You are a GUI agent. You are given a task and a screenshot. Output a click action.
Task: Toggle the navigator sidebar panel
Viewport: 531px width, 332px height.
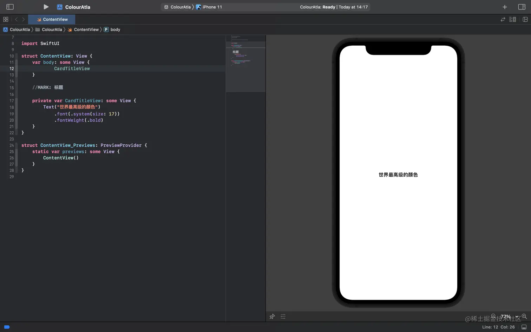point(10,7)
